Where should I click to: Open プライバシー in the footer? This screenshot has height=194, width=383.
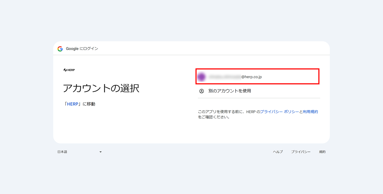click(301, 152)
